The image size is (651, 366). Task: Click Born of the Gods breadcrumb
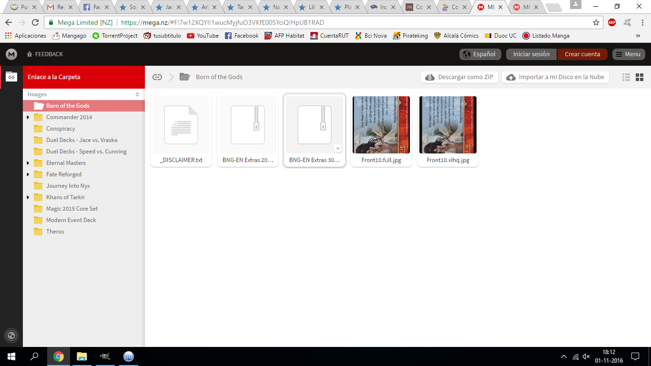click(x=219, y=77)
